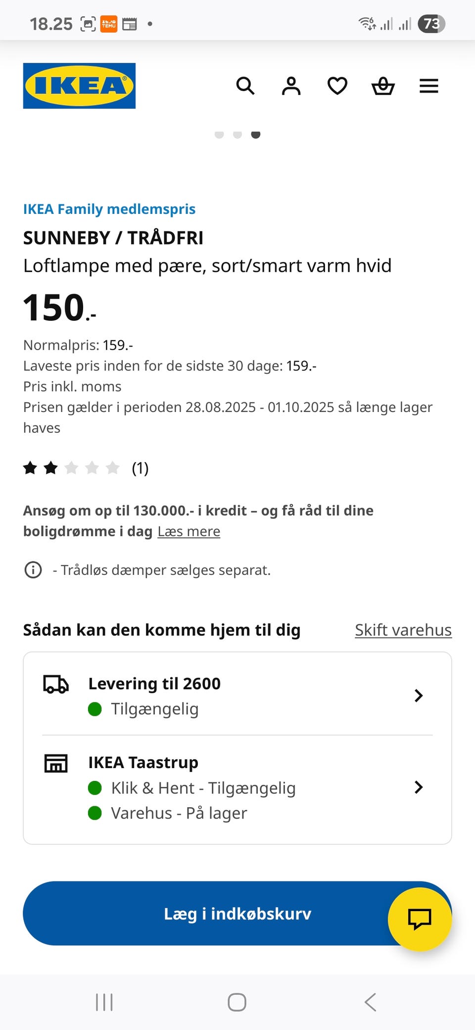Expand the IKEA Taastrup chevron arrow
This screenshot has width=475, height=1030.
click(x=419, y=787)
